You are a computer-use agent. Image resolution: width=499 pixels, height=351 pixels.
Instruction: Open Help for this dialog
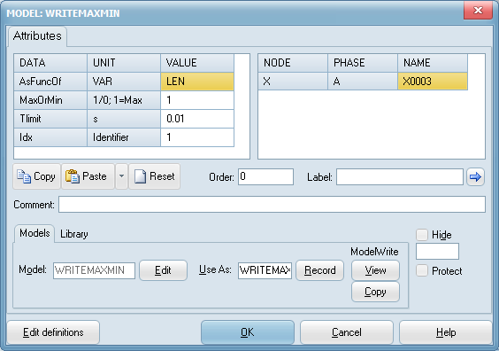[446, 332]
